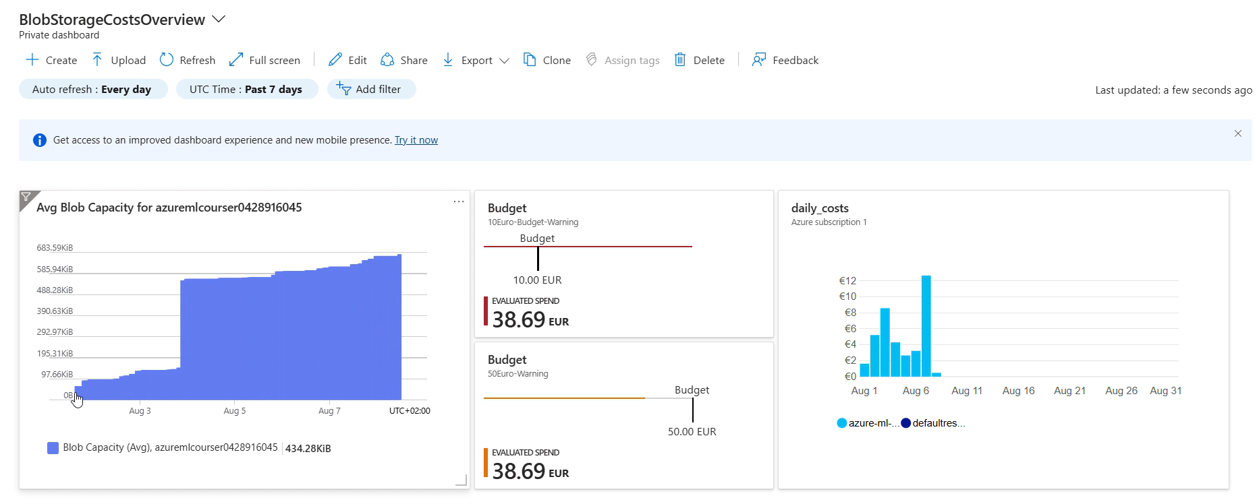Expand the BlobStorageCostsOverview dashboard dropdown

(x=218, y=20)
